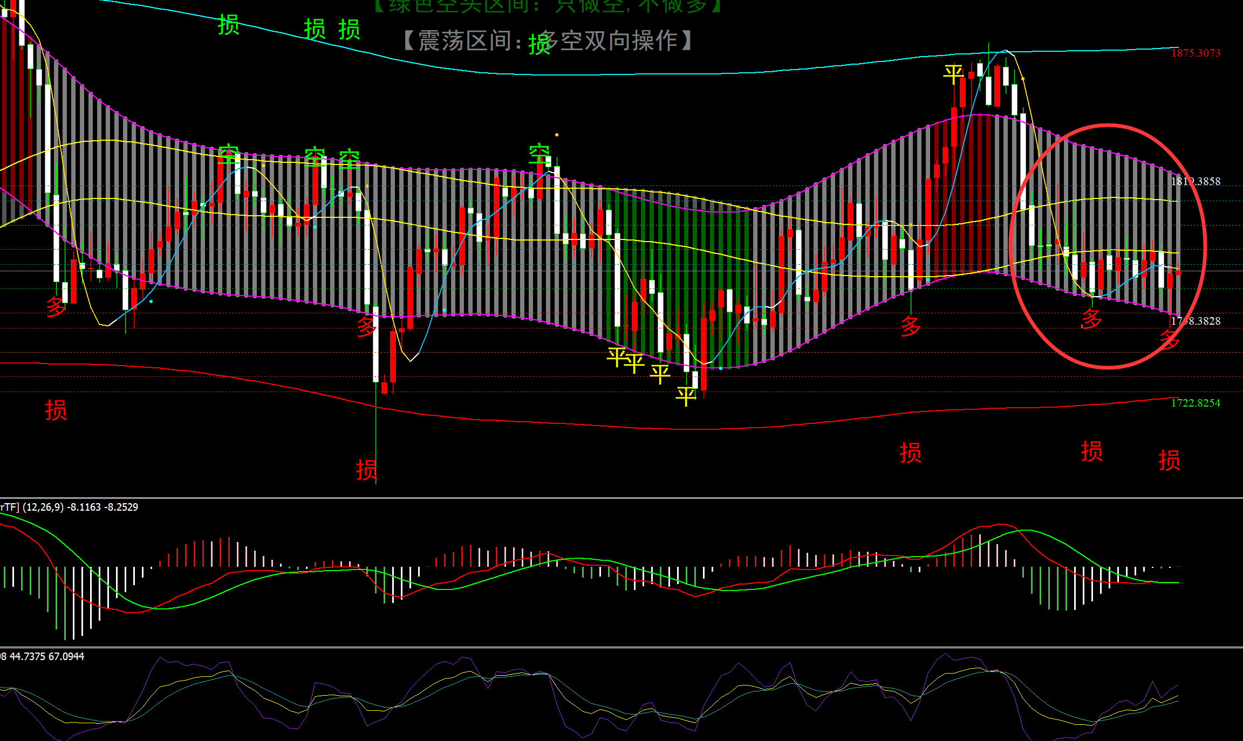
Task: Click the green 1722.8254 price label
Action: 1196,403
